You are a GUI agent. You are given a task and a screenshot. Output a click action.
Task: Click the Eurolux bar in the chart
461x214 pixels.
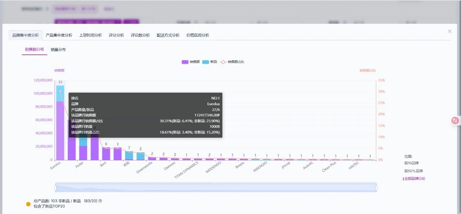[60, 122]
